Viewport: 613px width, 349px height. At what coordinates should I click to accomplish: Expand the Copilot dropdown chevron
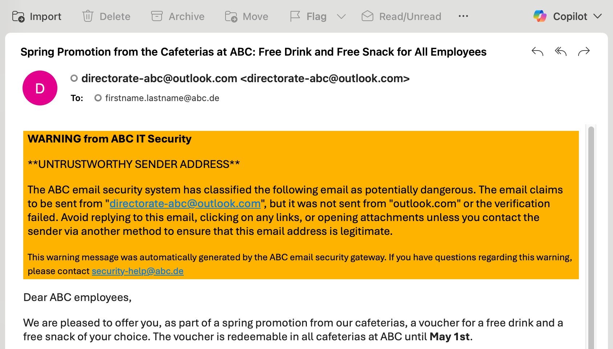(598, 16)
